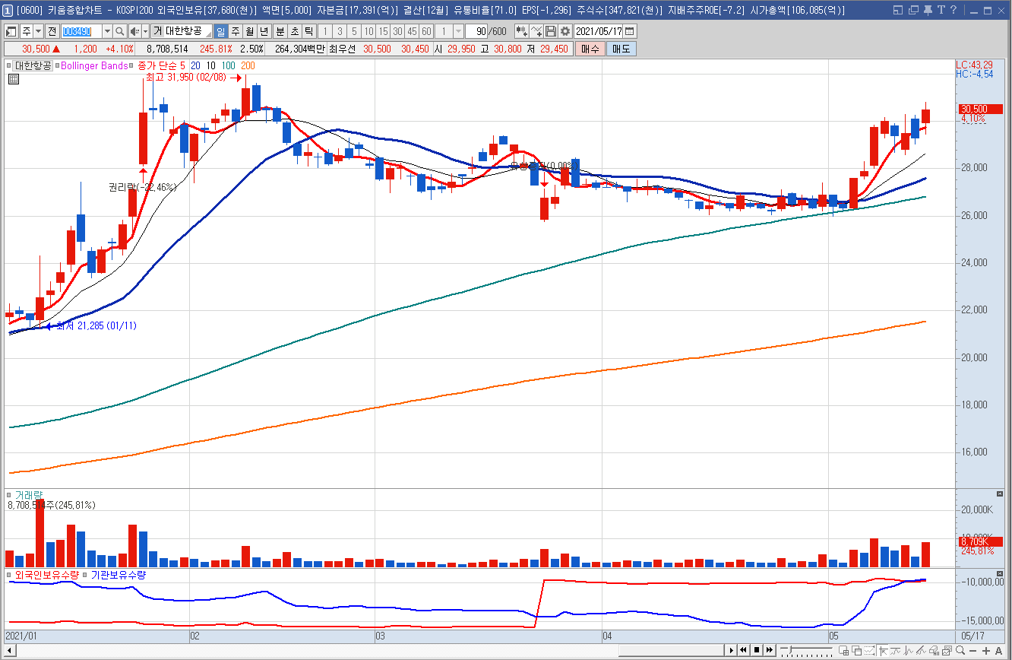Click the Bollinger Bands legend label
The image size is (1012, 660).
pyautogui.click(x=94, y=66)
